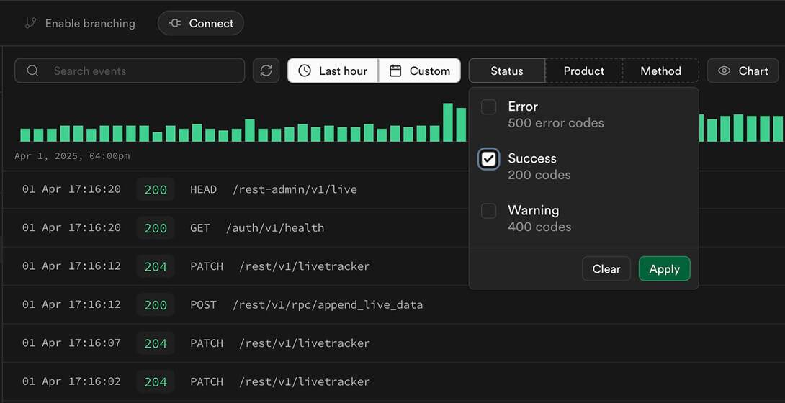Apply the status filter
The height and width of the screenshot is (403, 785).
tap(664, 269)
